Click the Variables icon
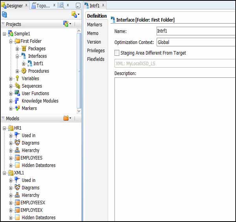236x222 pixels. point(17,78)
